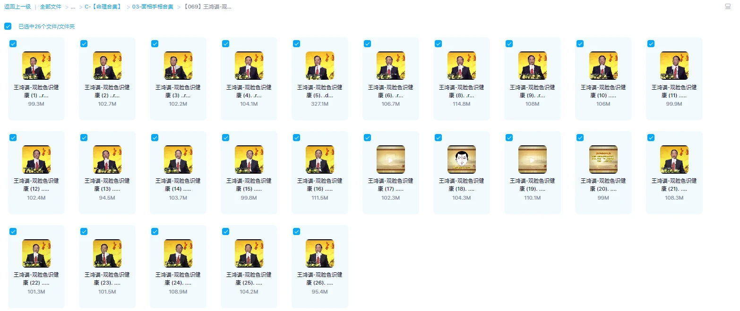Image resolution: width=740 pixels, height=311 pixels.
Task: Open video thumbnail of 观脸色识健康 (2)
Action: point(107,66)
